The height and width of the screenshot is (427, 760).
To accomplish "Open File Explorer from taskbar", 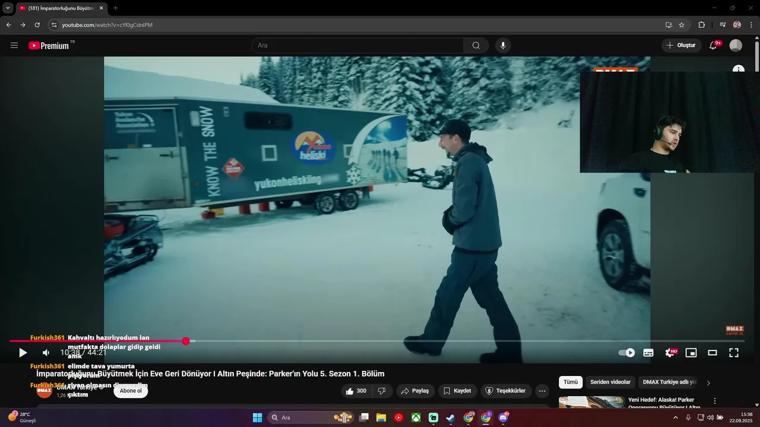I will point(381,418).
